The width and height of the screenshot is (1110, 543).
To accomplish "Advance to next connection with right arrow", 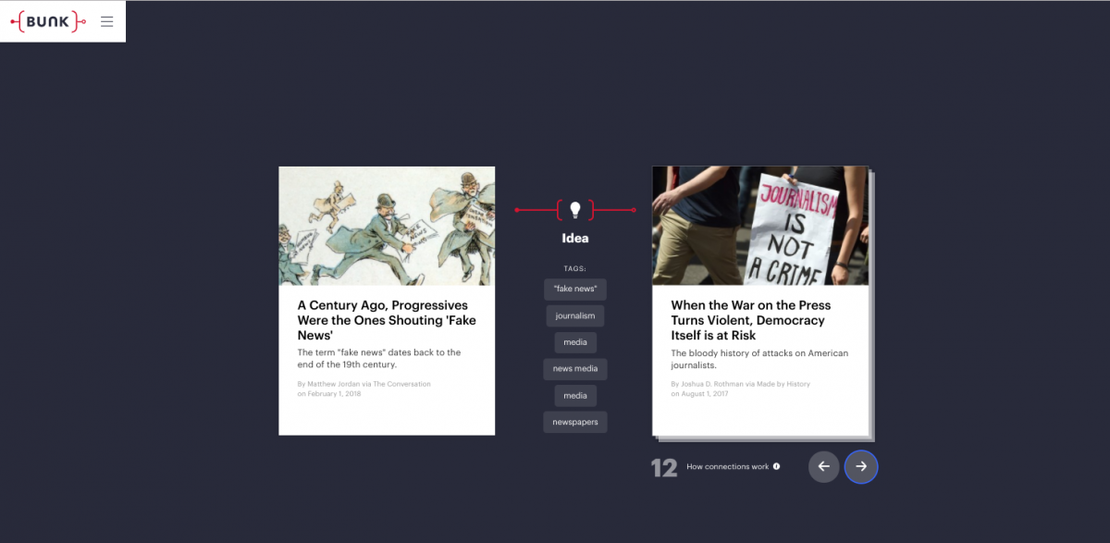I will (861, 466).
